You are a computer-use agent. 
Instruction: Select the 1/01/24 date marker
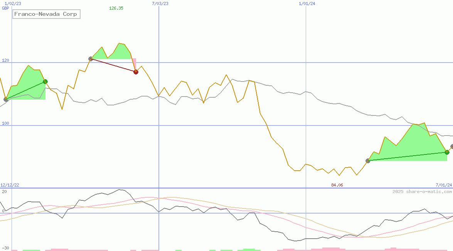pyautogui.click(x=307, y=3)
